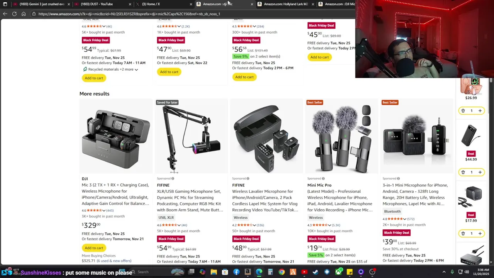Open the browser home page icon
The width and height of the screenshot is (494, 278).
click(x=24, y=14)
